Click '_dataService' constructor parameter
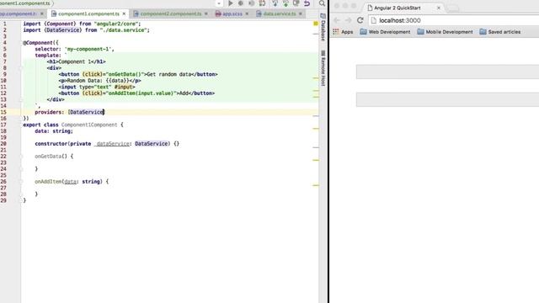 (x=112, y=144)
